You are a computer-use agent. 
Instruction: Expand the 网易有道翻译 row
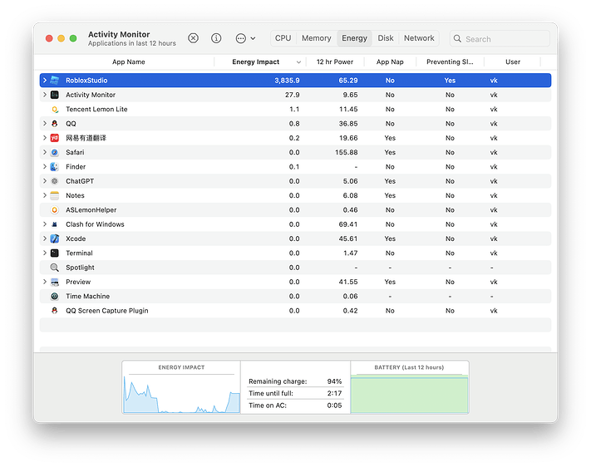pyautogui.click(x=45, y=138)
